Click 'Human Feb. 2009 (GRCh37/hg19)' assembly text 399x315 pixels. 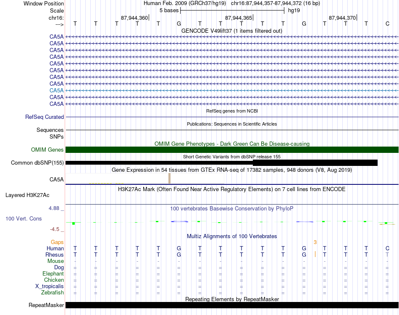tap(185, 3)
